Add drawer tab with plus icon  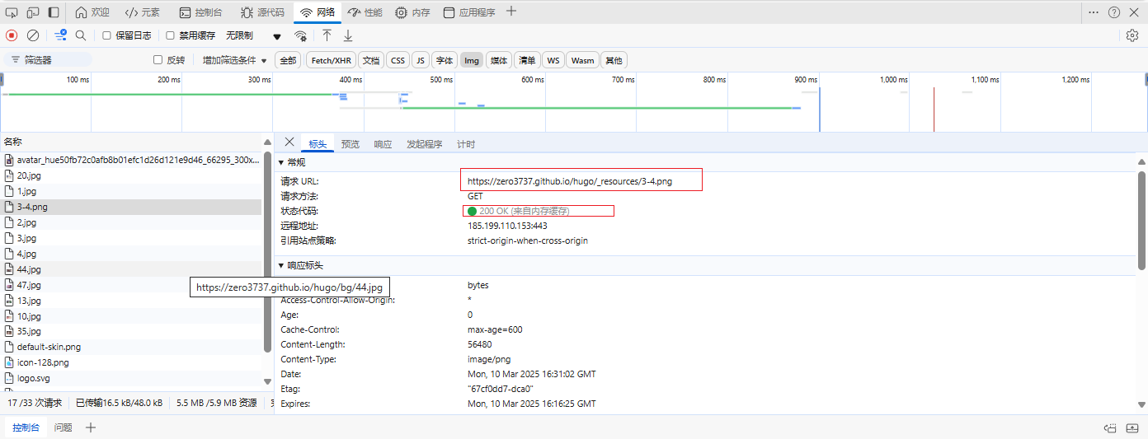[91, 427]
